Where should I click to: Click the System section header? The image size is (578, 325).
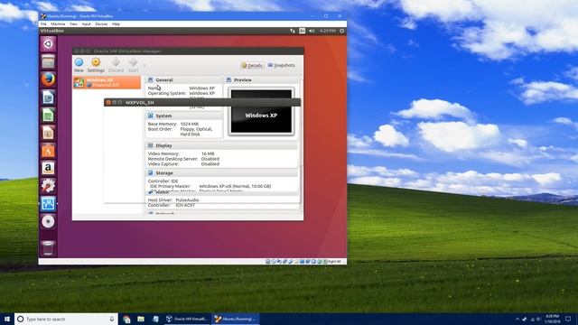pos(184,116)
